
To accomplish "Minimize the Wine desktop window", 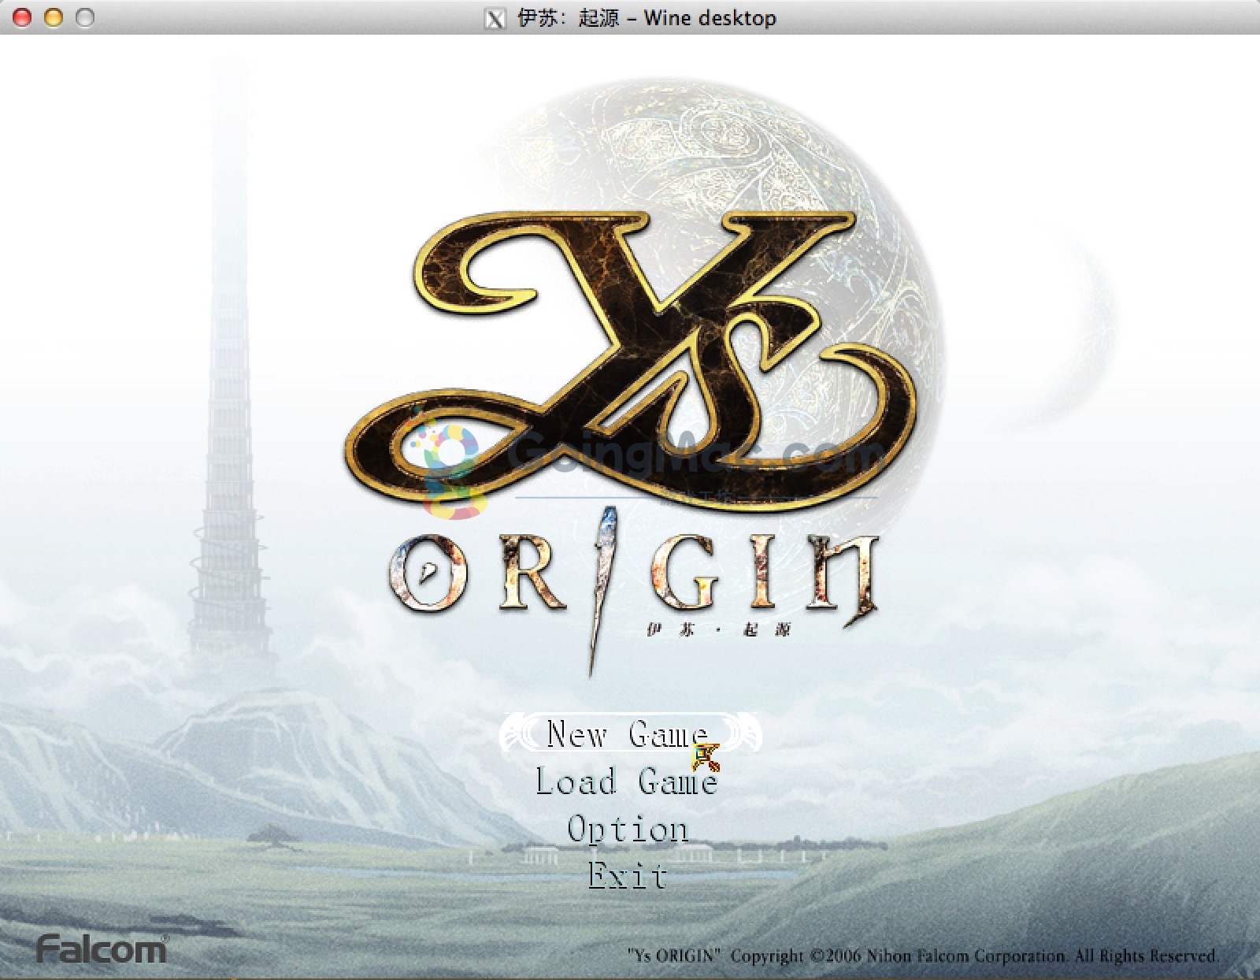I will 54,17.
